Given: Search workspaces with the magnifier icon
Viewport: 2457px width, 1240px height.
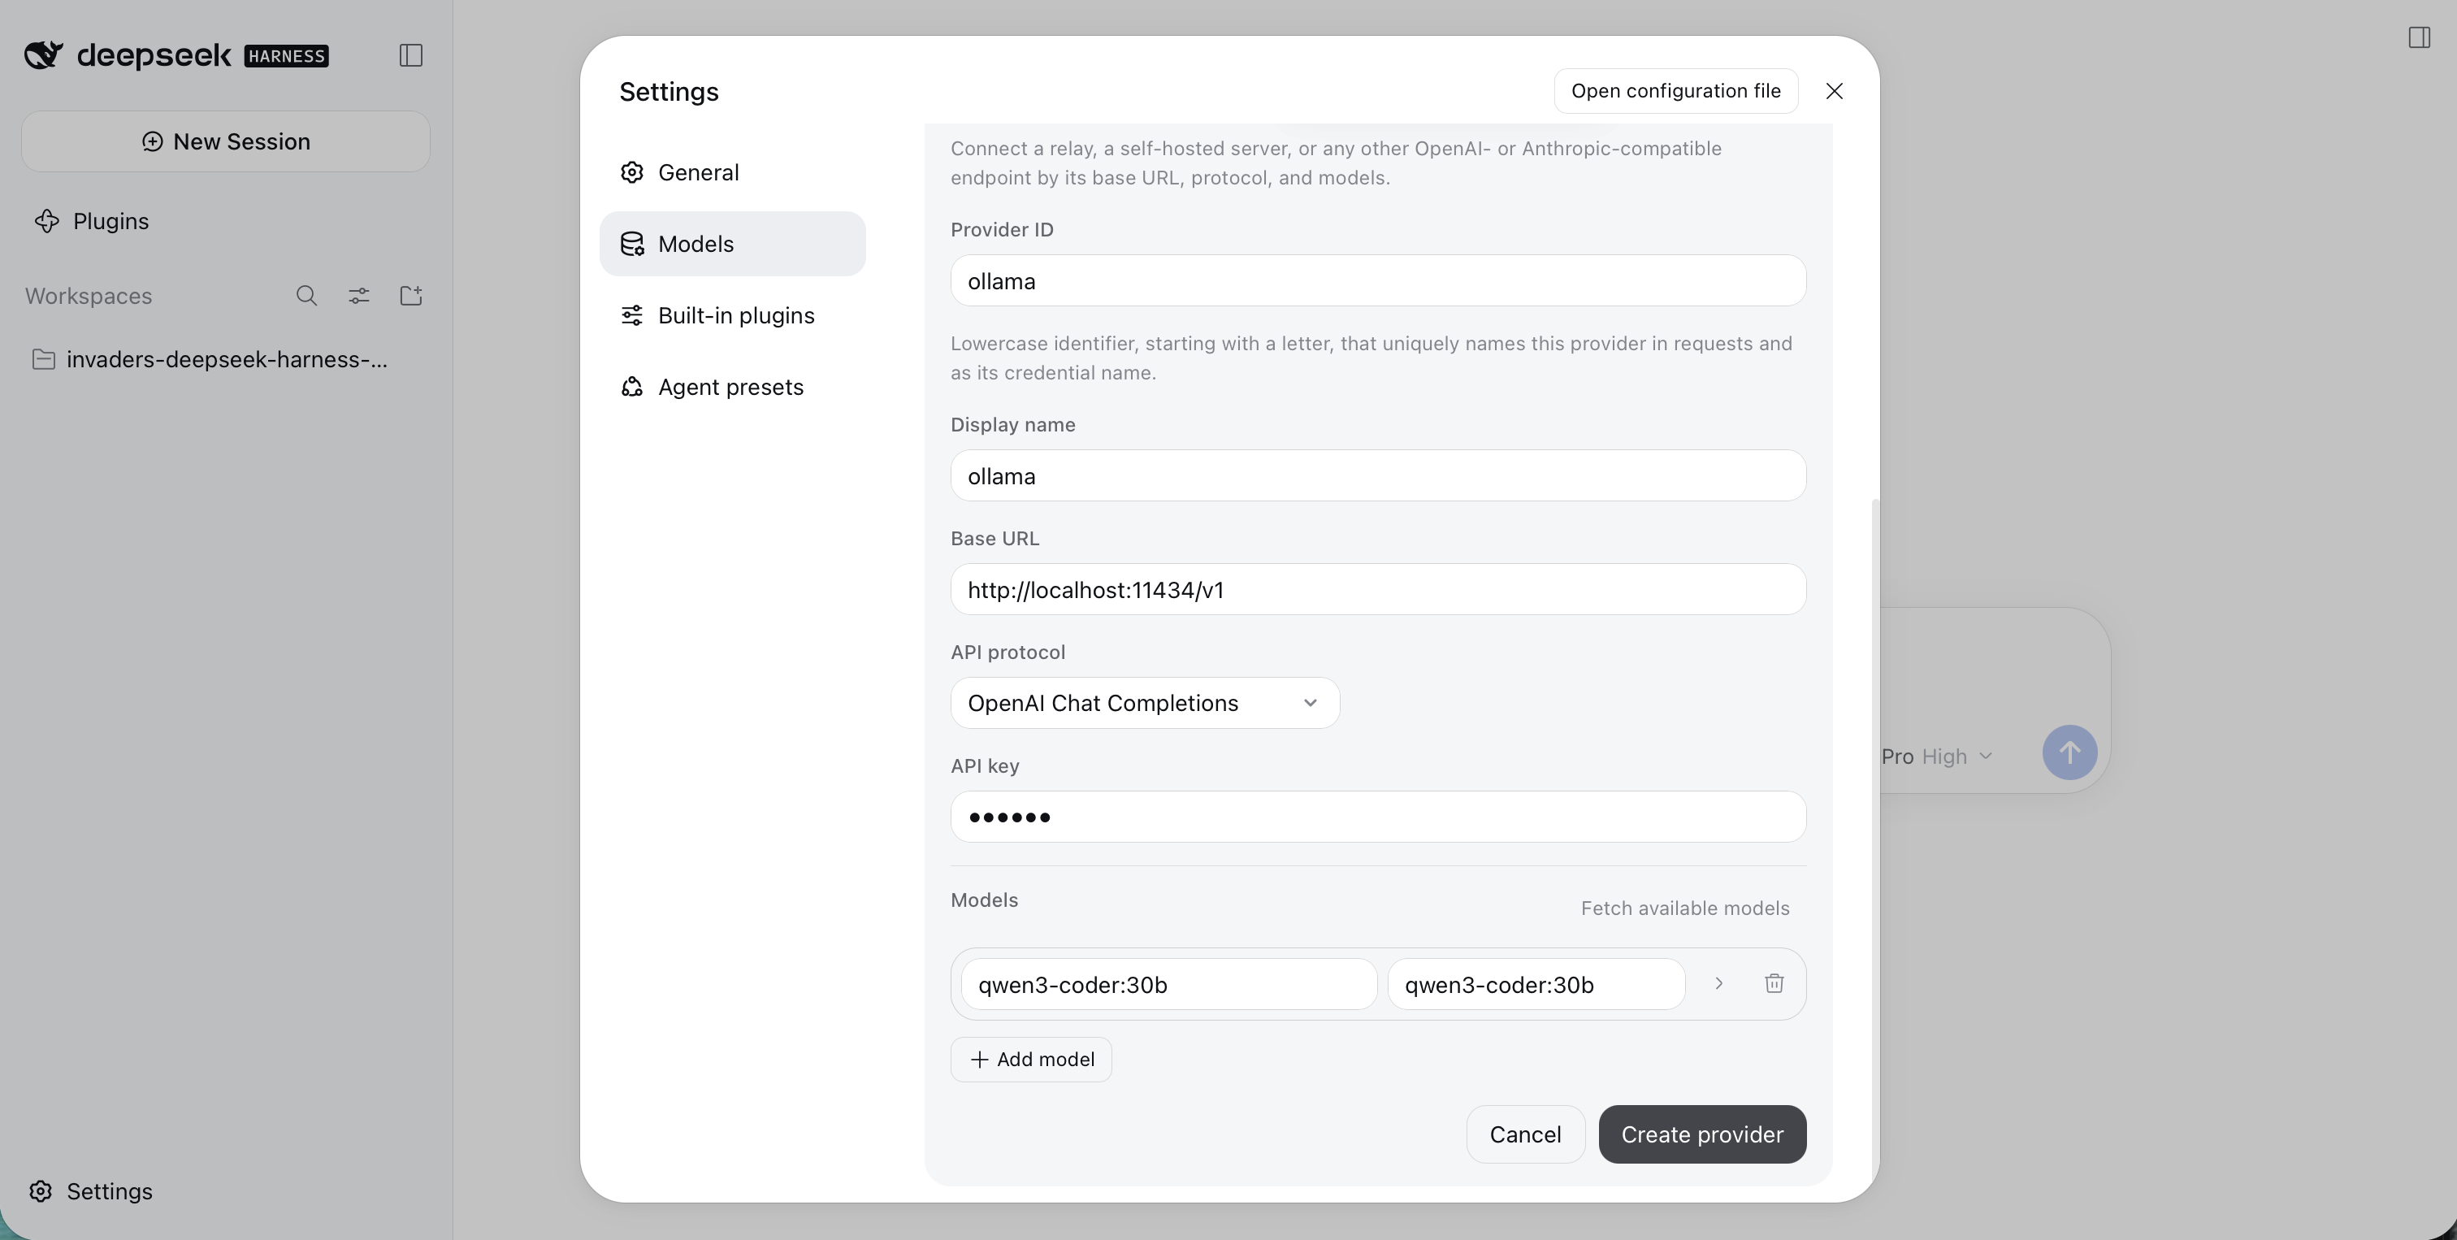Looking at the screenshot, I should tap(306, 296).
